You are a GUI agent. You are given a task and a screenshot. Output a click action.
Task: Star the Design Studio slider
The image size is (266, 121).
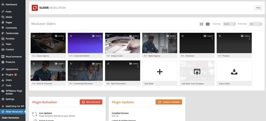pos(108,36)
